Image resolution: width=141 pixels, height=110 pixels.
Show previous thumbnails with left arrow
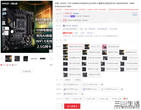(x=2, y=59)
